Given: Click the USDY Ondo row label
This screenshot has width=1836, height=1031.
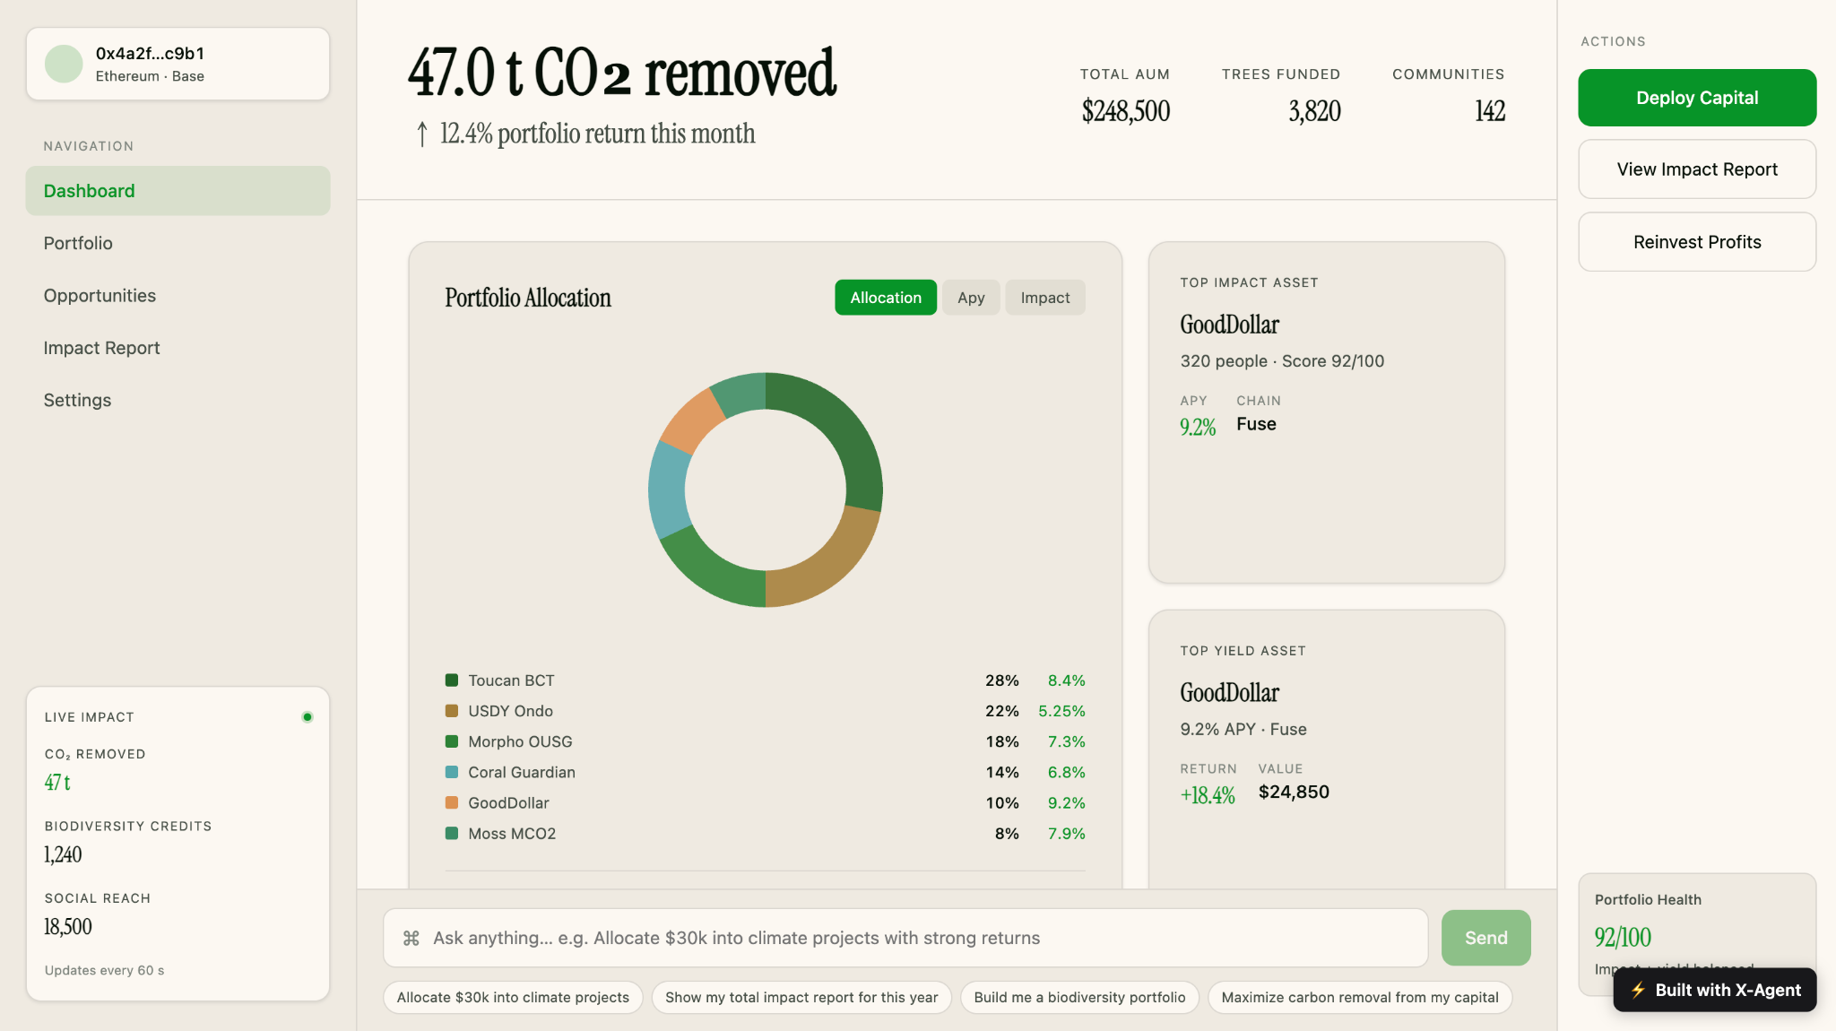Looking at the screenshot, I should pos(510,711).
